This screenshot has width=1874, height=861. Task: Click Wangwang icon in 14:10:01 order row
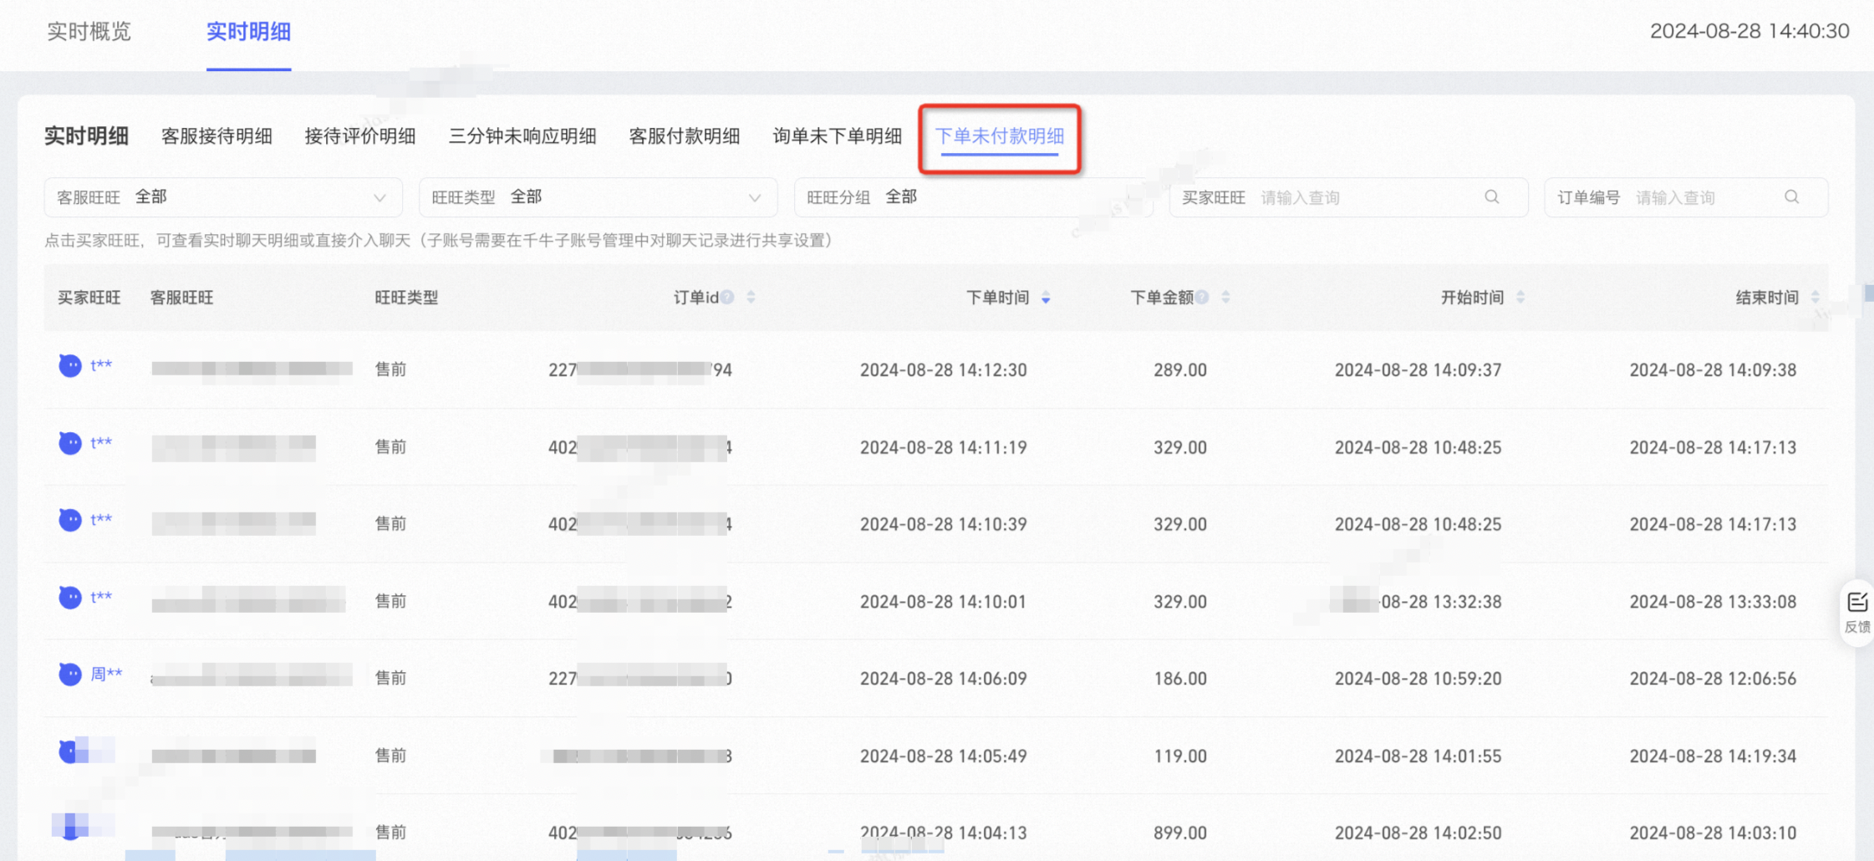pyautogui.click(x=70, y=598)
